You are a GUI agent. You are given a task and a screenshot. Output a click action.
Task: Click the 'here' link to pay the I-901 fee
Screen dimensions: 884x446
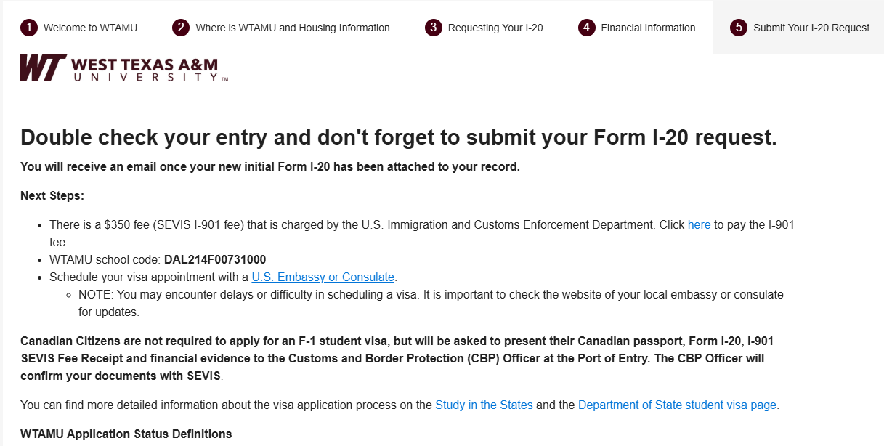tap(699, 225)
